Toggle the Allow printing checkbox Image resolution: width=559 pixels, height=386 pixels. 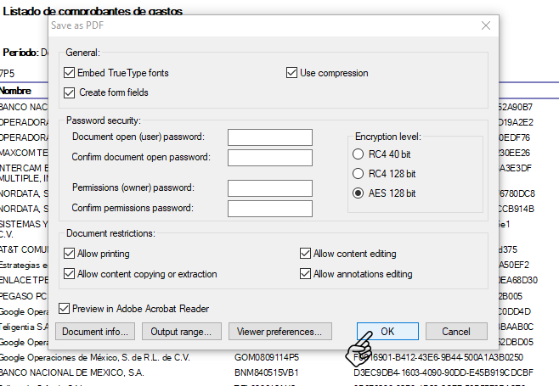point(70,254)
